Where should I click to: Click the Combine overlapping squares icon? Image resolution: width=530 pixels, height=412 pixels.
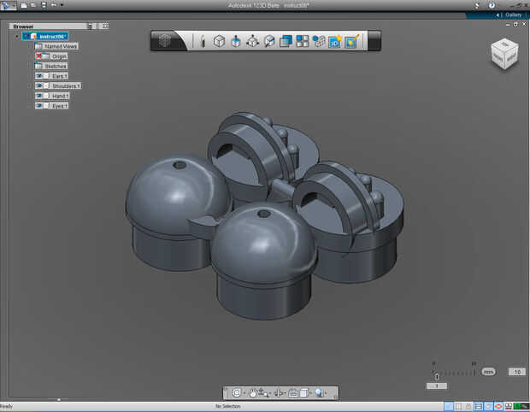pos(286,40)
